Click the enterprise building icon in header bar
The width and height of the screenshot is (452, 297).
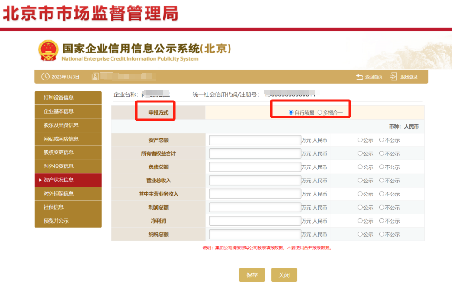pyautogui.click(x=95, y=77)
